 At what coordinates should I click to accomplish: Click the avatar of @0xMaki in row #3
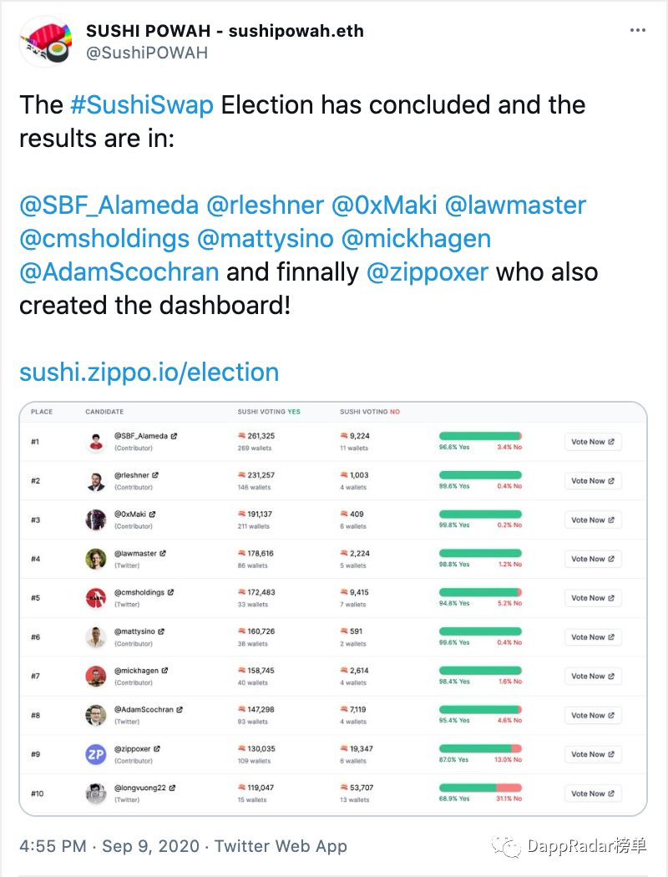(x=95, y=520)
